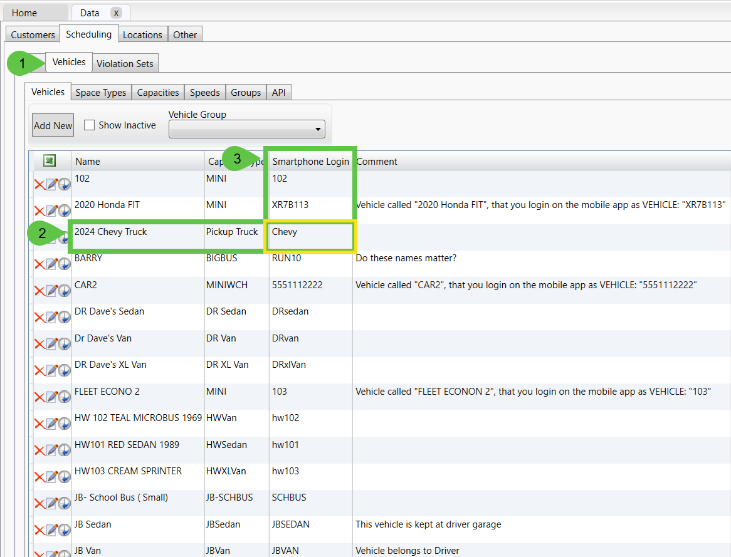The height and width of the screenshot is (557, 731).
Task: Click the clock icon beside vehicle 102
Action: (63, 184)
